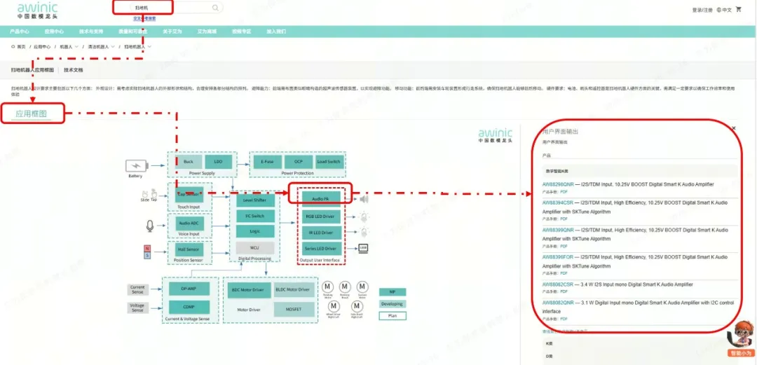The width and height of the screenshot is (757, 365).
Task: Close the product panel with X
Action: pos(734,128)
